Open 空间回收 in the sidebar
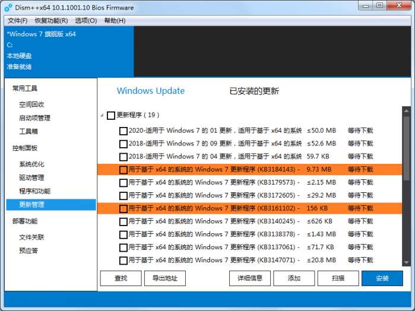Image resolution: width=415 pixels, height=311 pixels. tap(31, 104)
